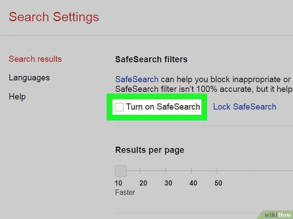Set results per page to 50
This screenshot has width=293, height=219.
[x=217, y=170]
